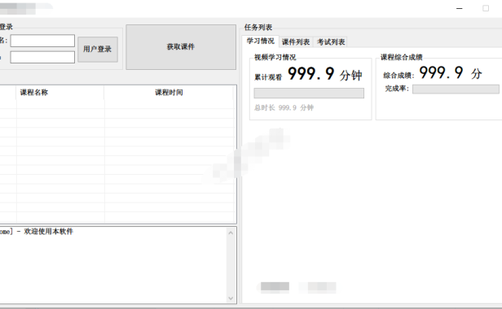Image resolution: width=502 pixels, height=309 pixels.
Task: Click the video watch progress bar
Action: (309, 93)
